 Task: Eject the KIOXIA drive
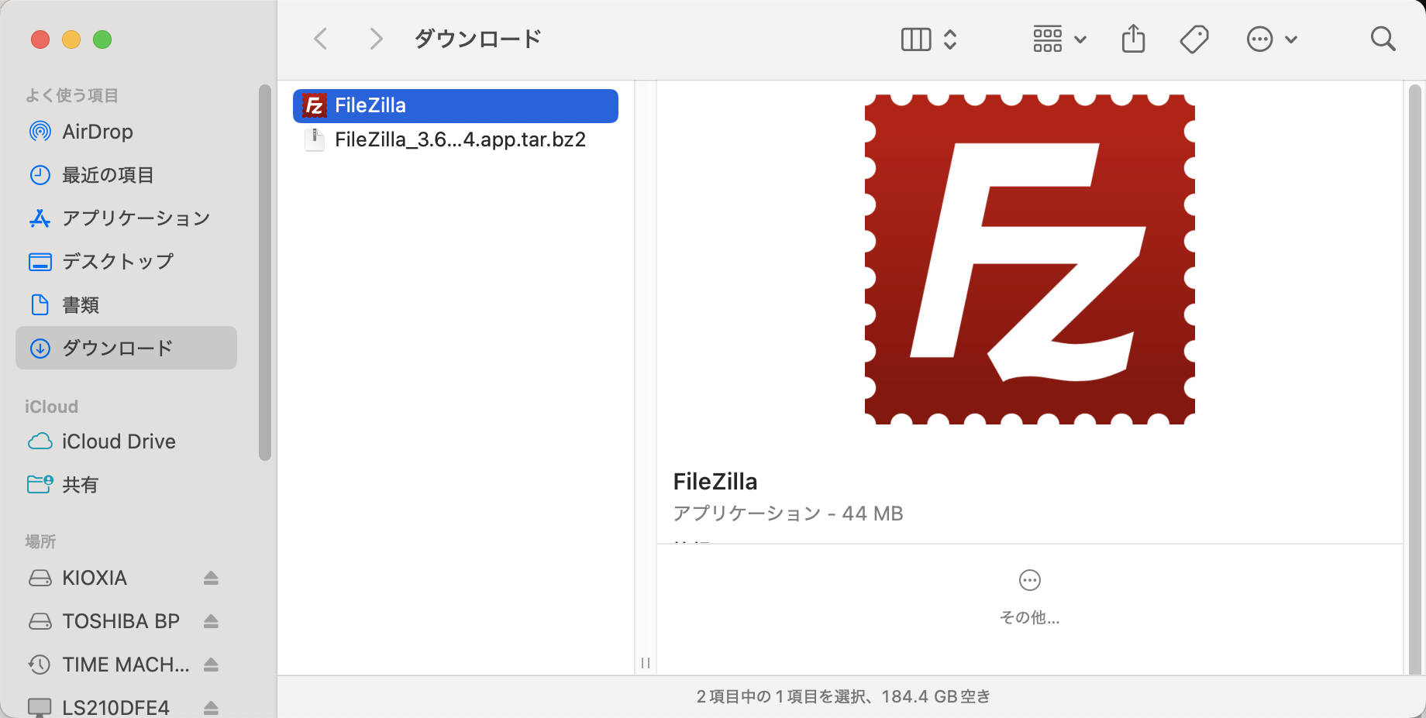click(x=211, y=577)
